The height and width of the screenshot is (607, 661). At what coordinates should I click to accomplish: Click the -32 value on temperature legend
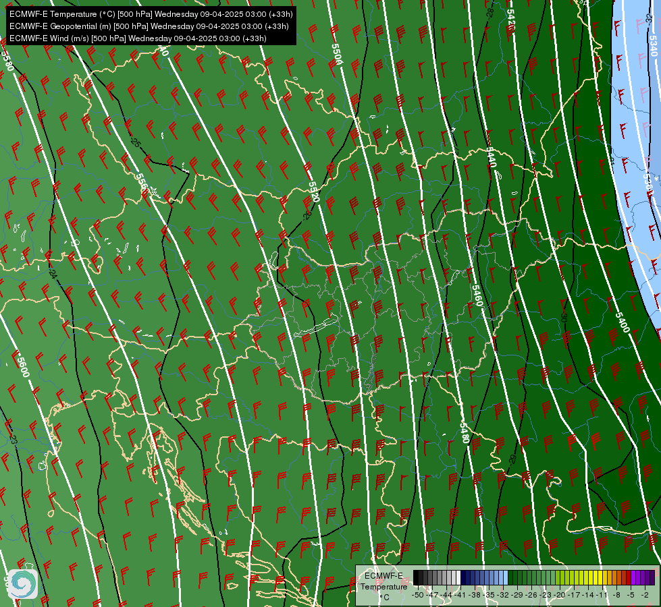click(503, 596)
